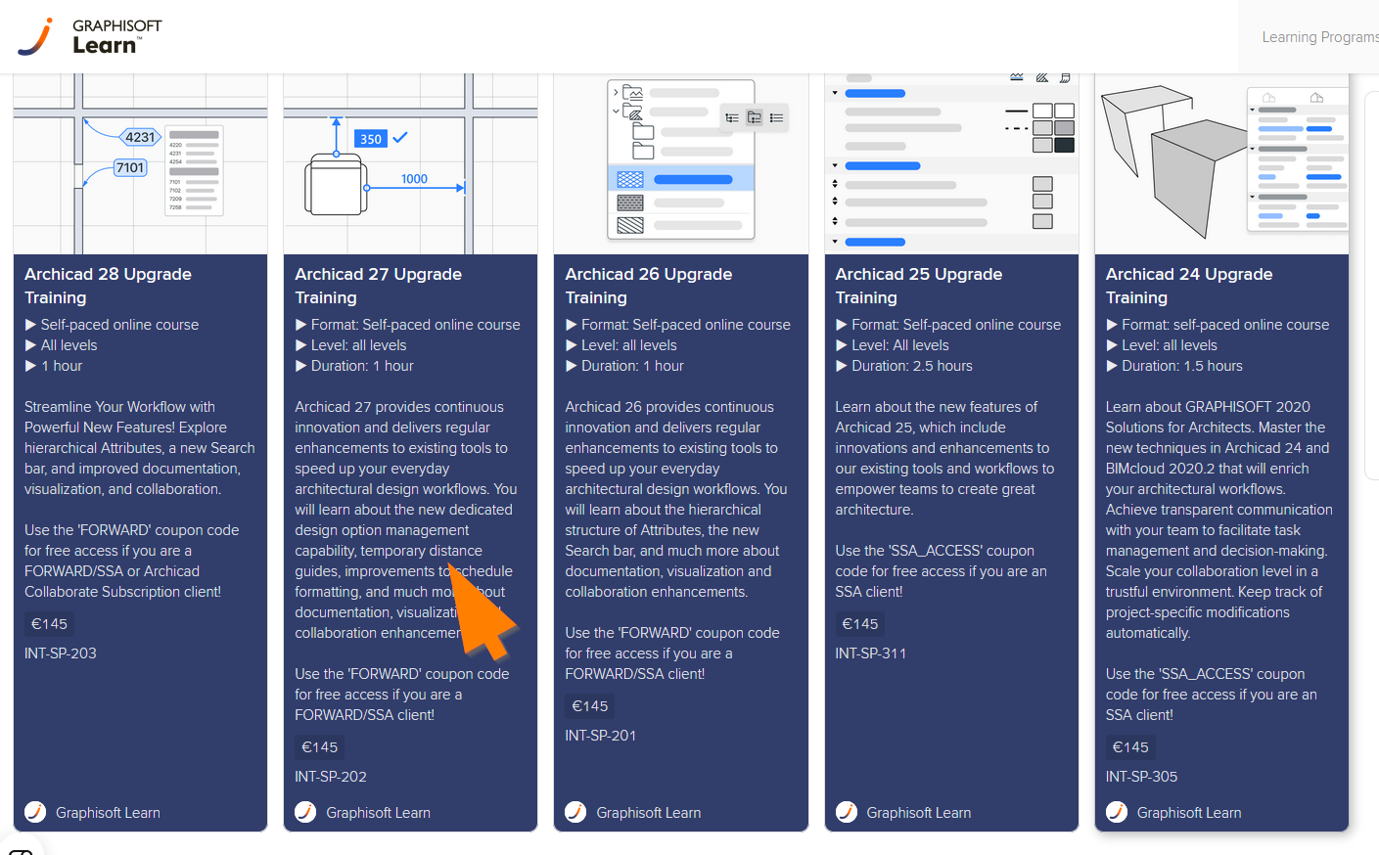Screen dimensions: 1379x855
Task: Click 'Format: self-paced online course' on Archicad 24 card
Action: [1218, 325]
